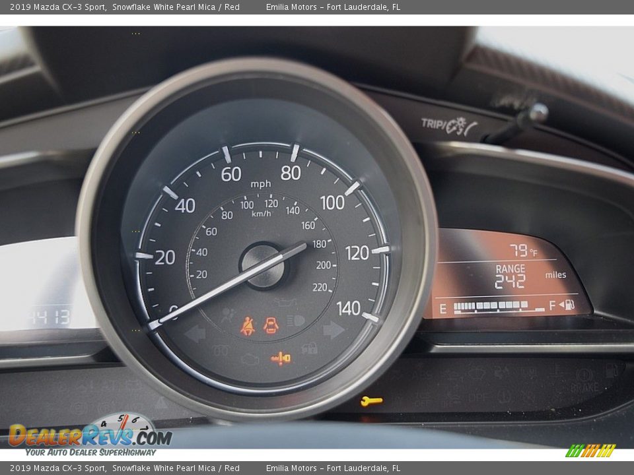Click the speedometer needle center hub

[x=264, y=265]
